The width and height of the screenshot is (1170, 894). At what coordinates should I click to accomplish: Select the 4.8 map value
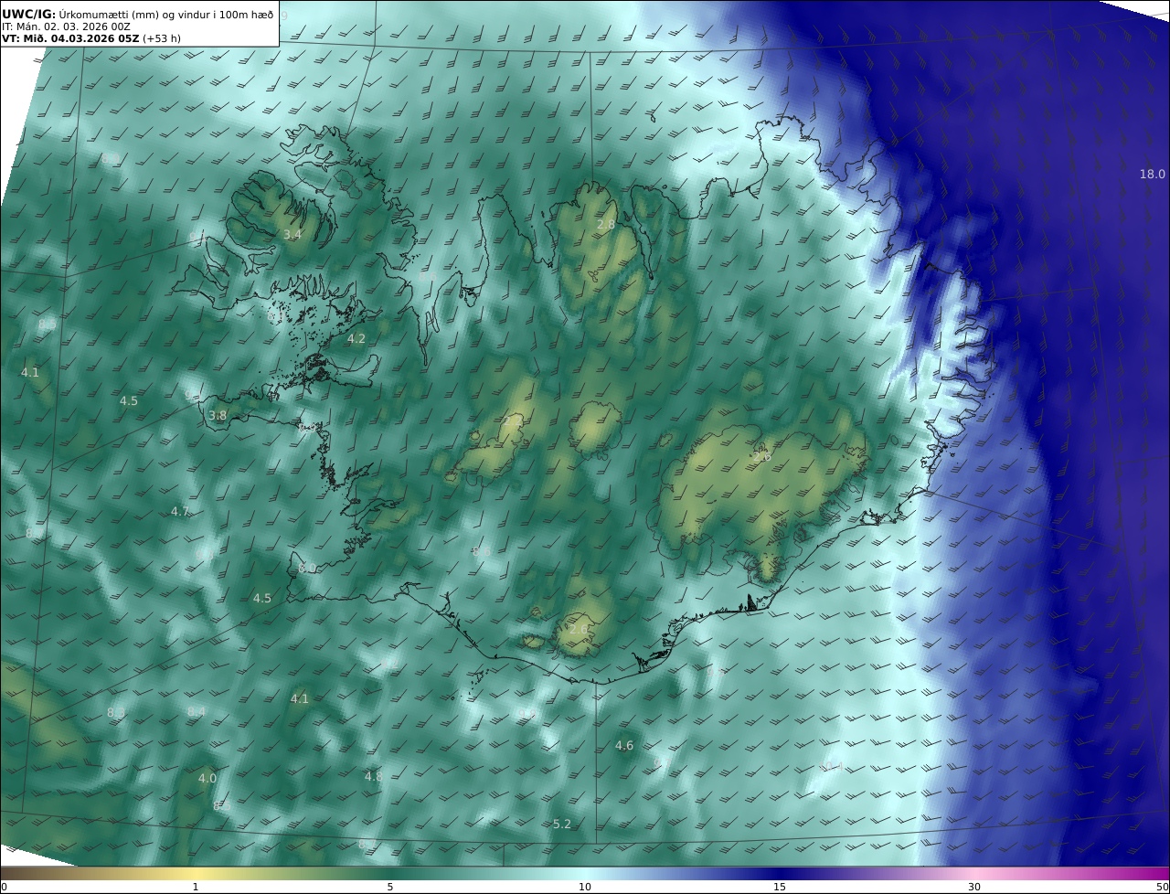[x=374, y=776]
